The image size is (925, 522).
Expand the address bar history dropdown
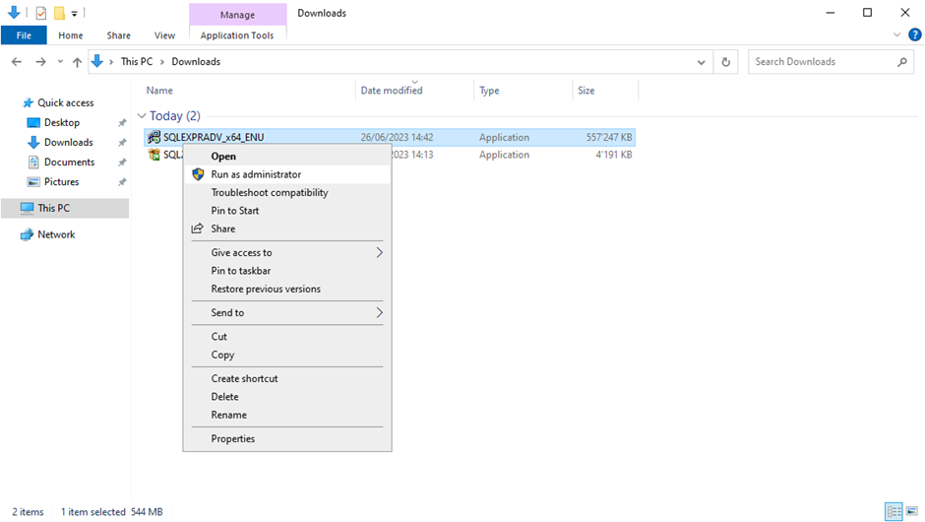click(701, 61)
